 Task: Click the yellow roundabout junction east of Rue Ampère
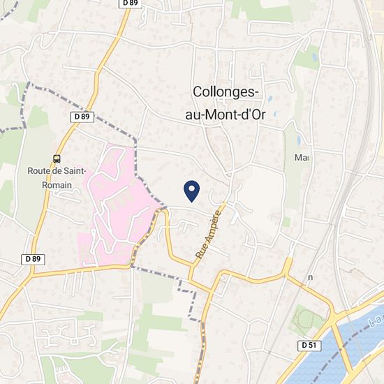[288, 268]
